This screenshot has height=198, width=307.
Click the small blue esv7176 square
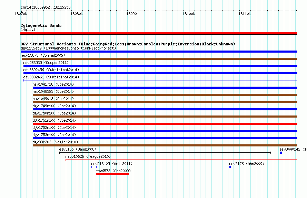click(230, 167)
